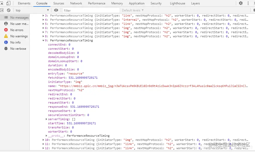Click the connectEnd property
Screen dimensions: 255x152
[59, 45]
